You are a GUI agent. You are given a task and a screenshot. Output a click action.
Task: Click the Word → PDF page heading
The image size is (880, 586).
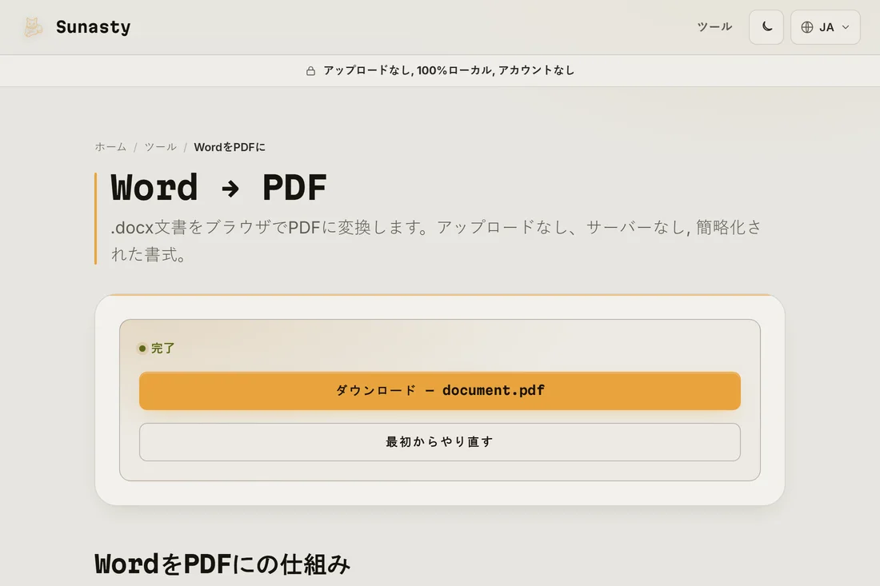(x=219, y=187)
